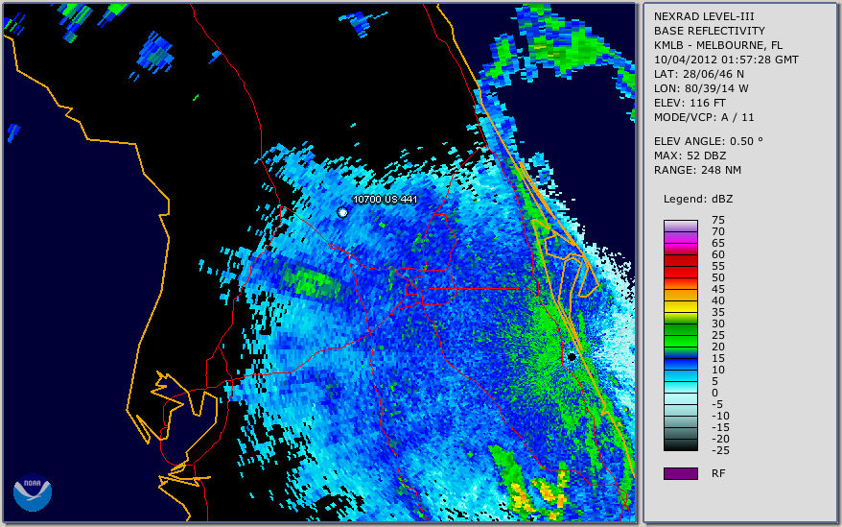
Task: Click the 'LON: 80/39/14 W' line
Action: [x=701, y=88]
